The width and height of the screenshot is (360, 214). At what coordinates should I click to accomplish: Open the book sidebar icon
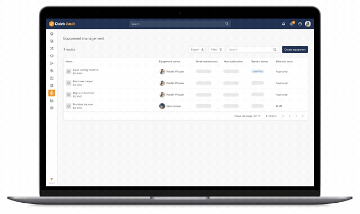(x=52, y=86)
